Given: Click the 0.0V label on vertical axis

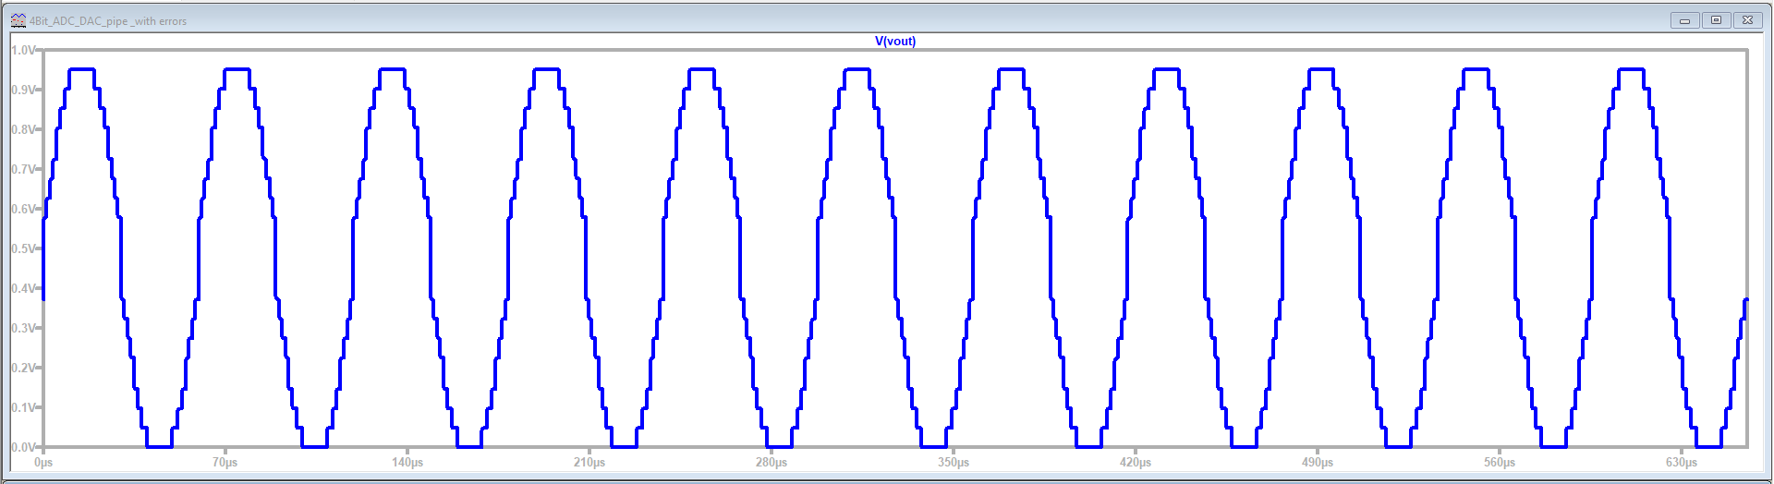Looking at the screenshot, I should pos(24,447).
